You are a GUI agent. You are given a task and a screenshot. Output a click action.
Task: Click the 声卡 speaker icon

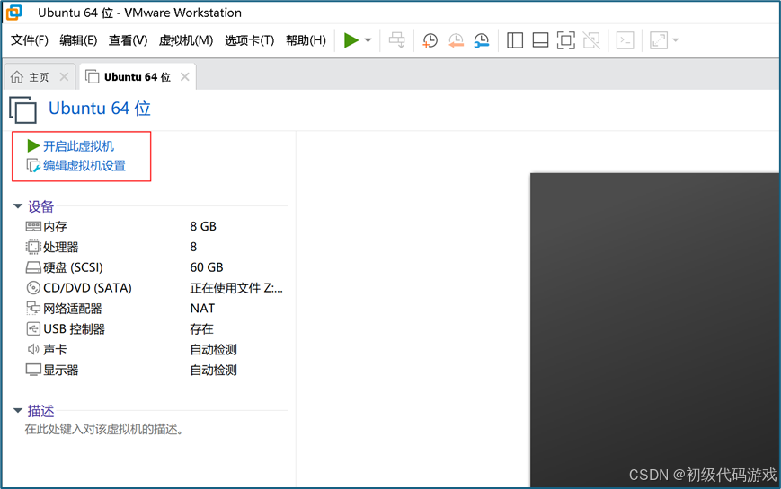point(33,349)
